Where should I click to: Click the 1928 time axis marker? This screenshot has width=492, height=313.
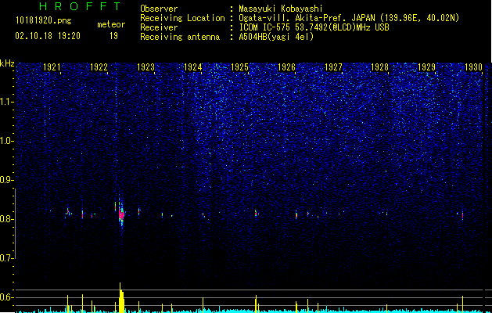(x=379, y=67)
